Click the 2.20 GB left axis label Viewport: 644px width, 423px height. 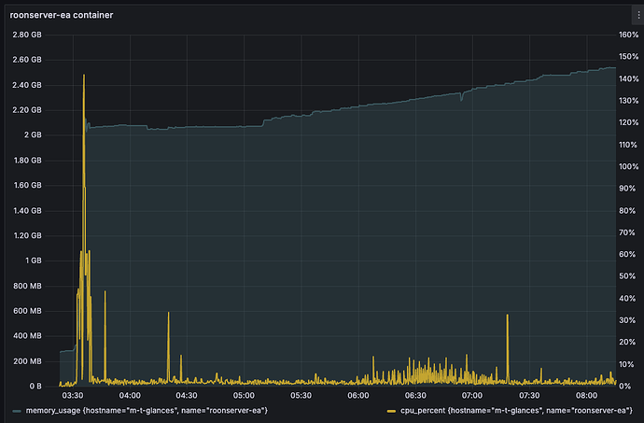27,110
